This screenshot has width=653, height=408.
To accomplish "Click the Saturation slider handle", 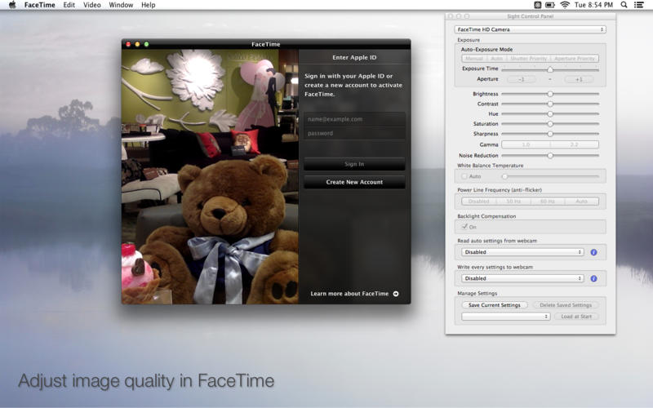I will [550, 124].
